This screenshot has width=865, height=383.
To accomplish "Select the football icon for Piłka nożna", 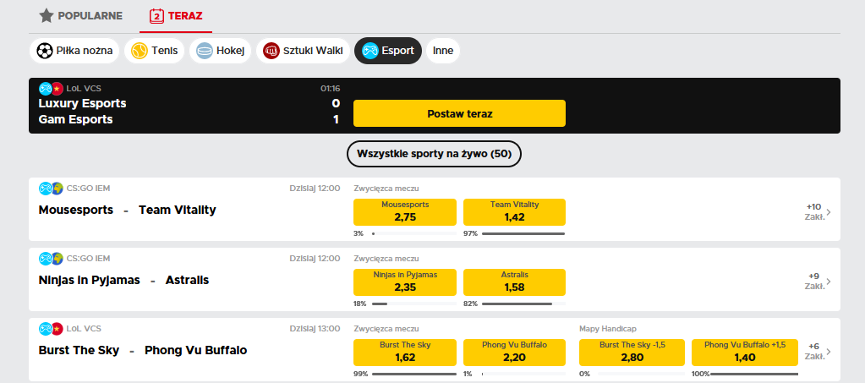I will pyautogui.click(x=45, y=51).
